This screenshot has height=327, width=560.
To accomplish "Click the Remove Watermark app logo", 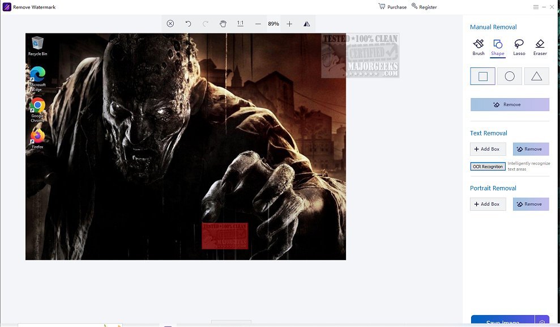I will click(x=7, y=7).
